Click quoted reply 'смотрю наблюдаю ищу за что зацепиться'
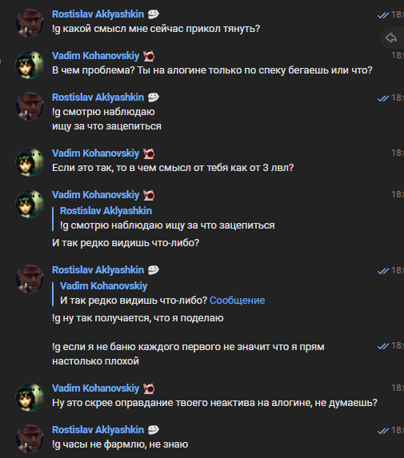 click(167, 225)
